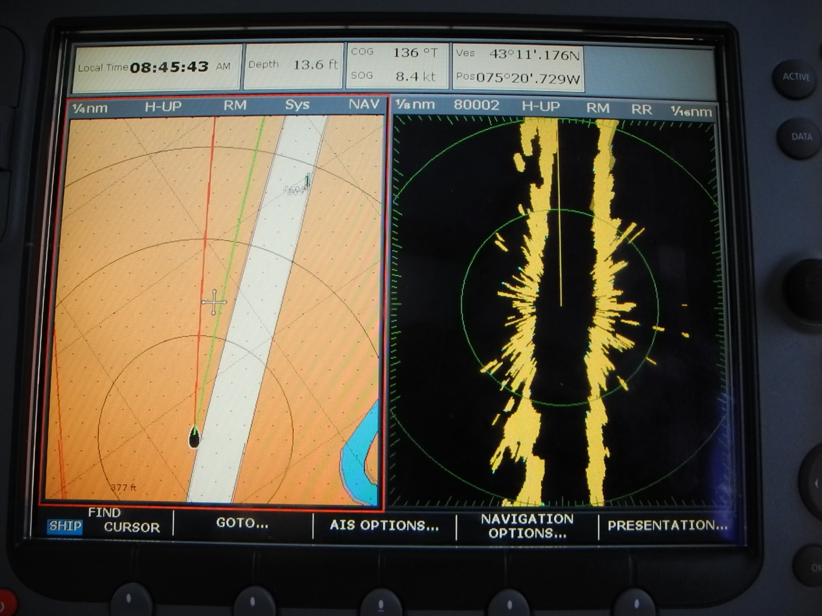Open NAVIGATION OPTIONS... menu

pos(527,526)
